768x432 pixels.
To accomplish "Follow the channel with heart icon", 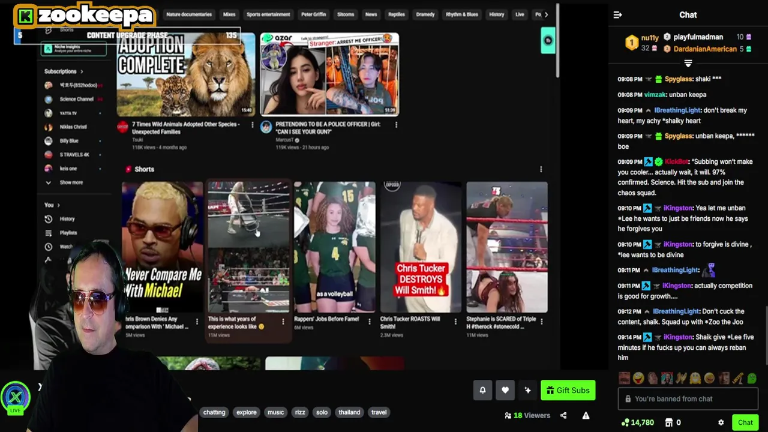I will (x=505, y=390).
